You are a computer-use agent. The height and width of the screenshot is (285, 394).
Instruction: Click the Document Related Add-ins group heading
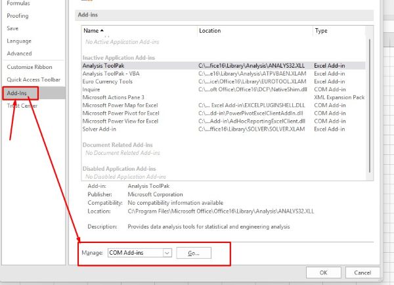[x=118, y=145]
